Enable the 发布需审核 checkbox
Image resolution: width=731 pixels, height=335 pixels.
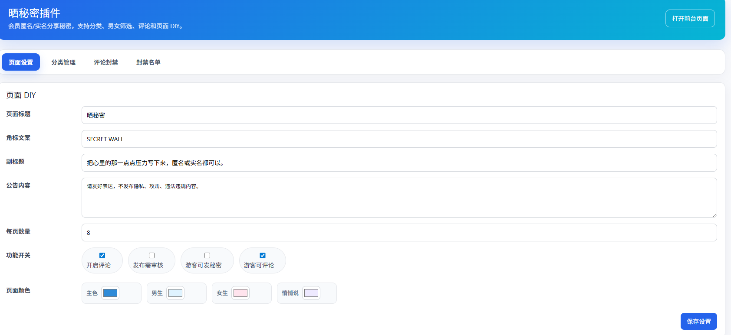151,255
